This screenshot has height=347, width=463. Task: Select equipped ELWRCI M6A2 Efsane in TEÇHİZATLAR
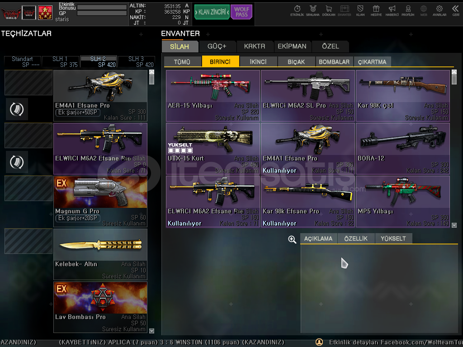coord(100,149)
